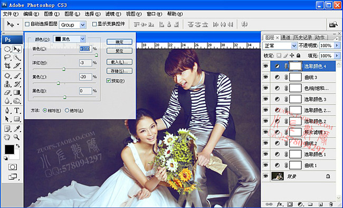Screen dimensions: 343x208
Task: Open the 窗口 menu
Action: click(x=154, y=14)
